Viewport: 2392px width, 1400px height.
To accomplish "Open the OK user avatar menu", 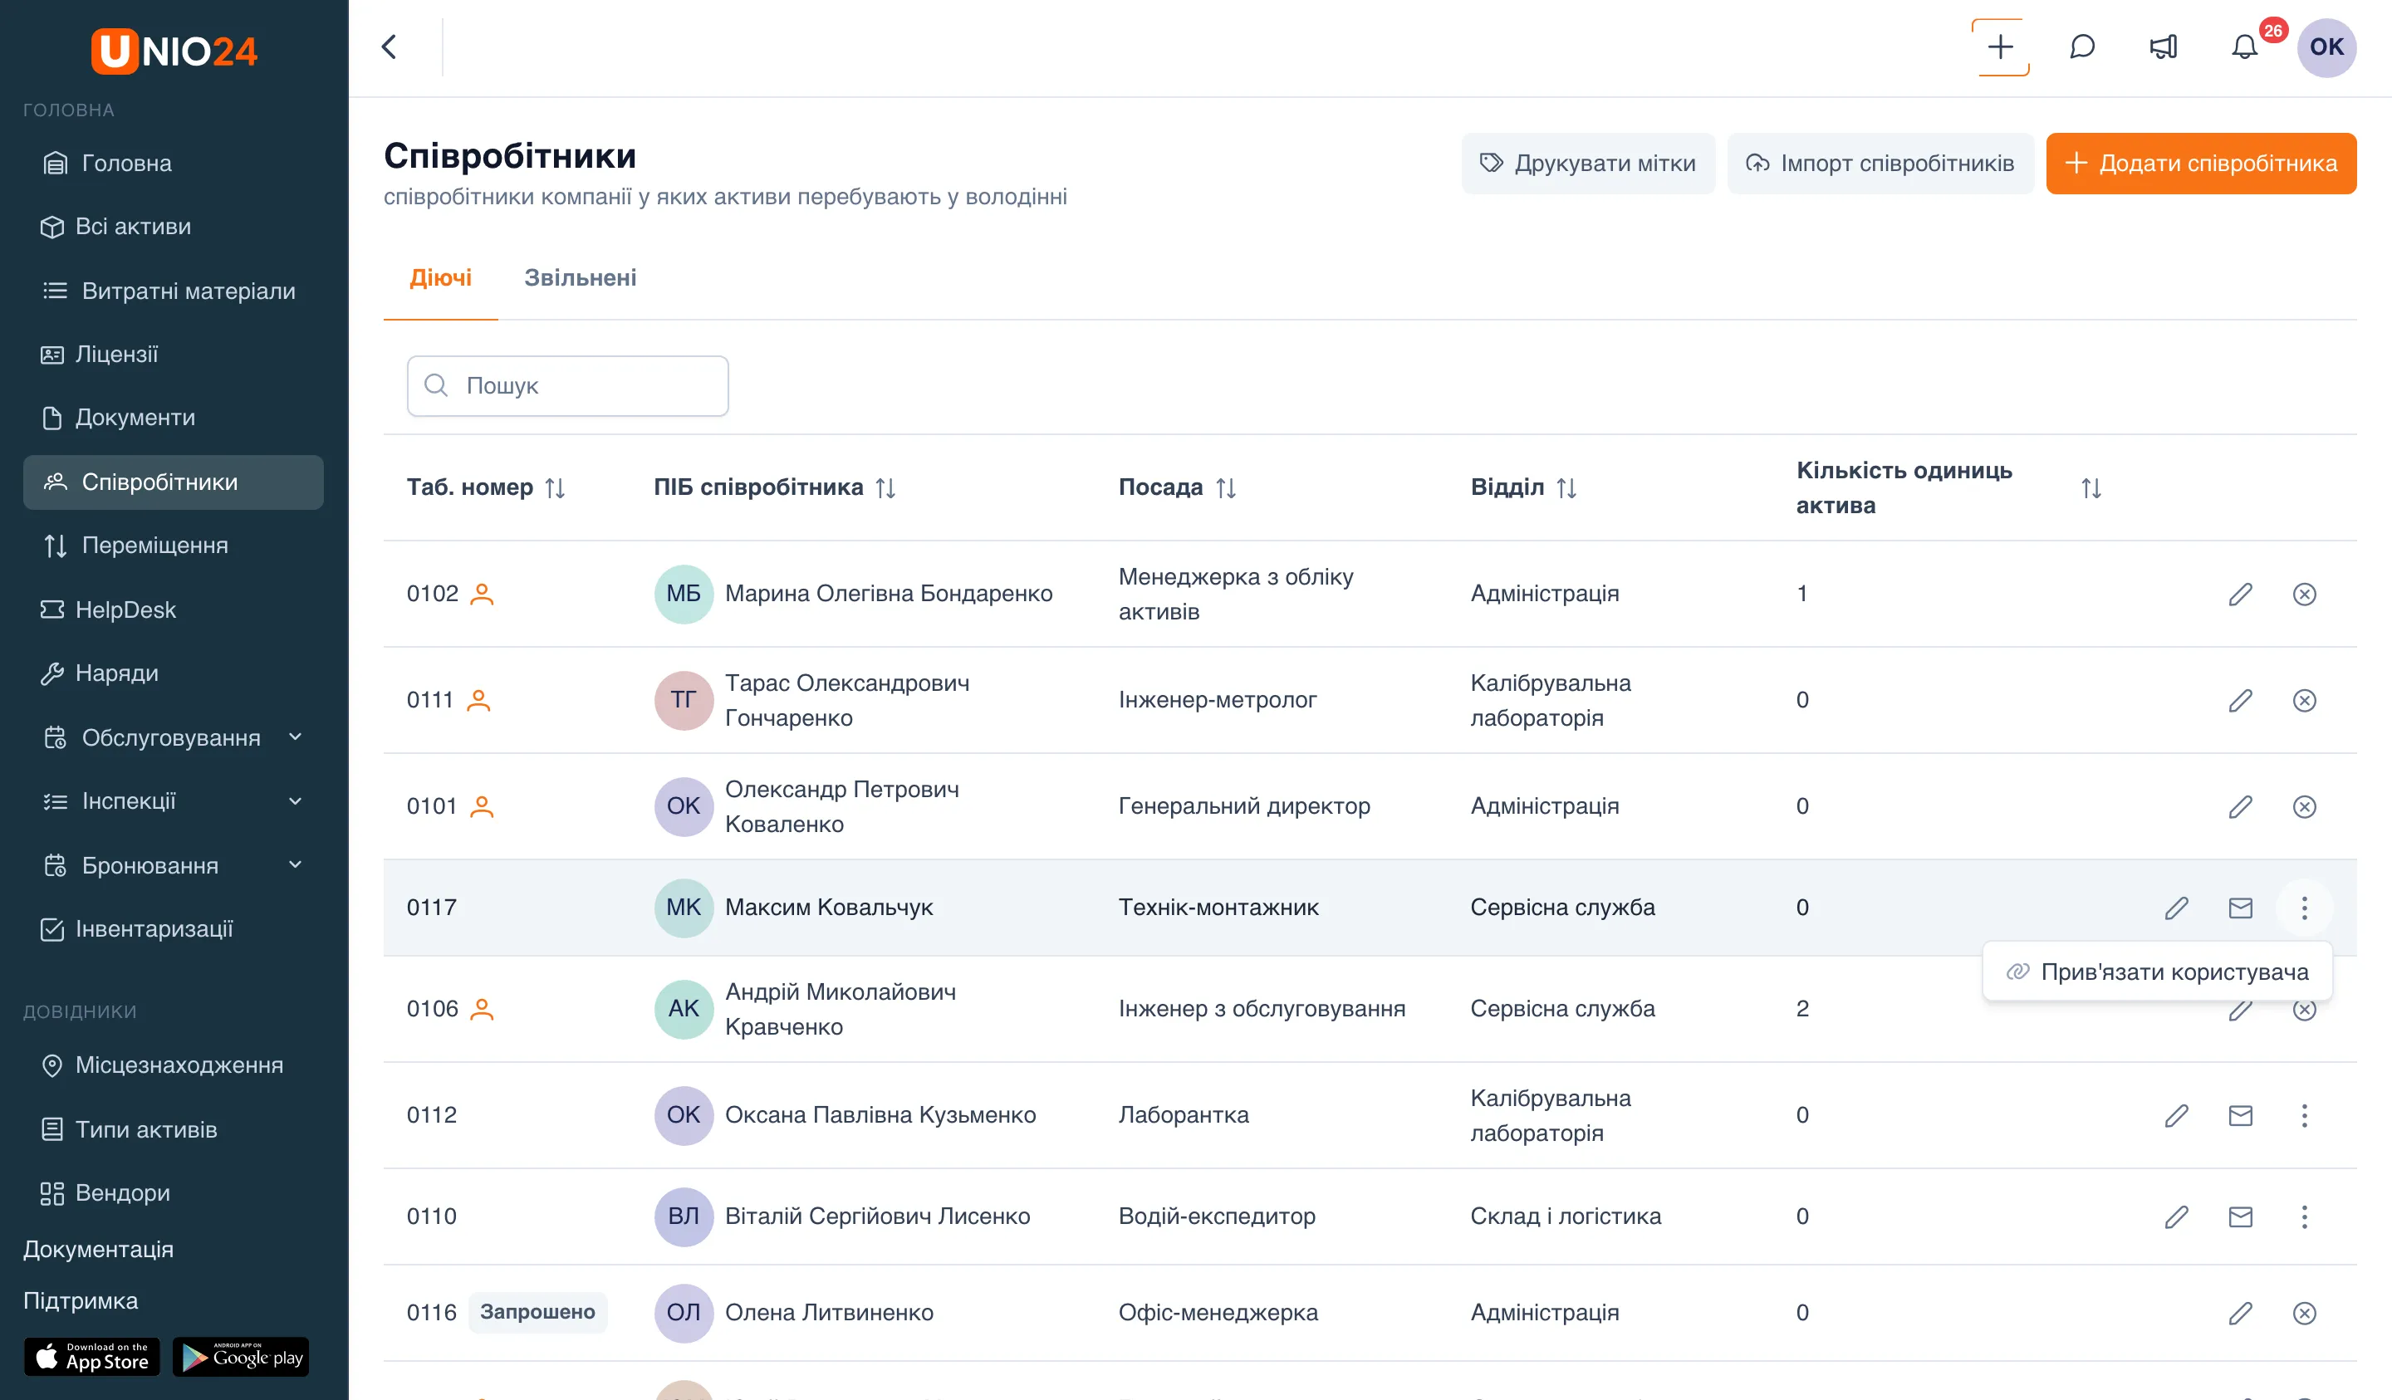I will click(2326, 47).
